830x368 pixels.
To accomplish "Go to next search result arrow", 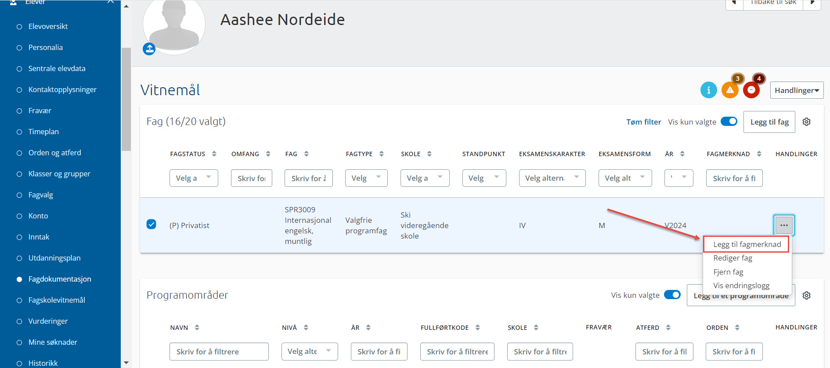I will pyautogui.click(x=812, y=4).
